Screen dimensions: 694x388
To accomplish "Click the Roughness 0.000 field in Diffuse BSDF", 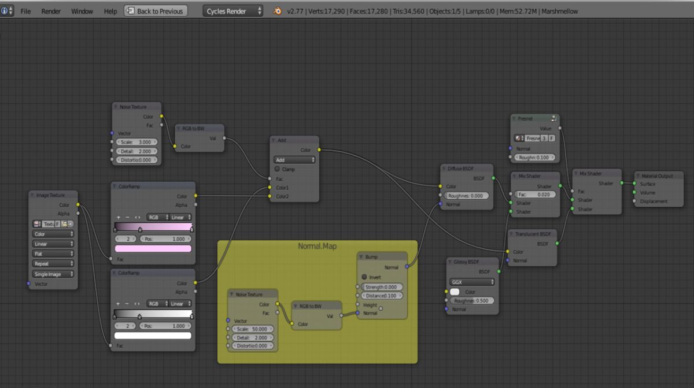I will coord(467,196).
